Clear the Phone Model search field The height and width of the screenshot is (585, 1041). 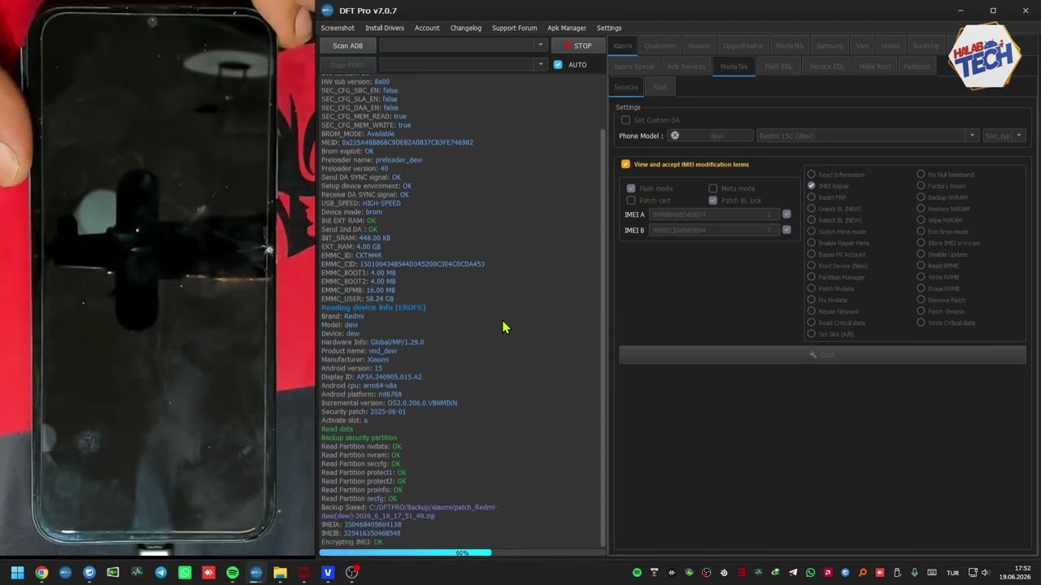click(x=674, y=136)
